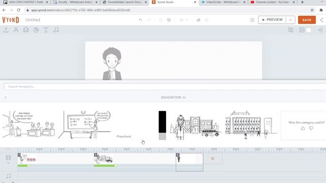Give thumbs up for category usefulness
Viewport: 326px width, 183px height.
coord(303,129)
